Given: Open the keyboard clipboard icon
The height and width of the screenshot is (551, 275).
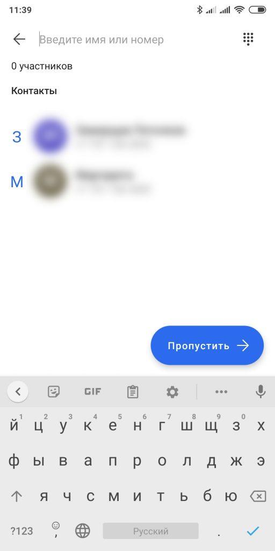Looking at the screenshot, I should click(x=133, y=392).
